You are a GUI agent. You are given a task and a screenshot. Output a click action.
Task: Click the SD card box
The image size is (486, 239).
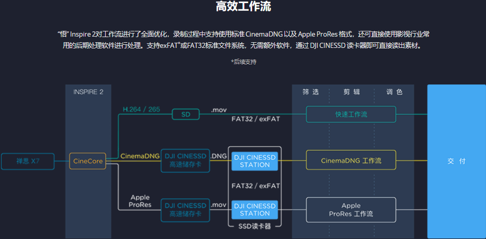186,114
